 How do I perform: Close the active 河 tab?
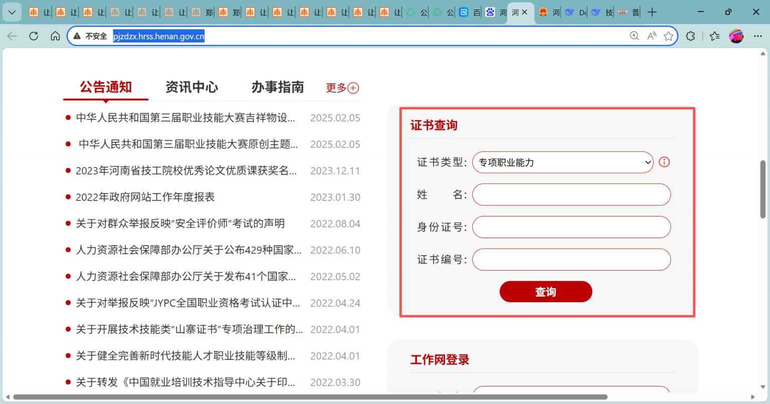pos(525,13)
